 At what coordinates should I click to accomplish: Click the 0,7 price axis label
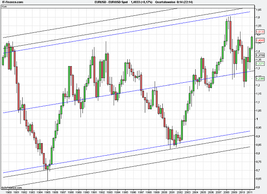pos(258,170)
